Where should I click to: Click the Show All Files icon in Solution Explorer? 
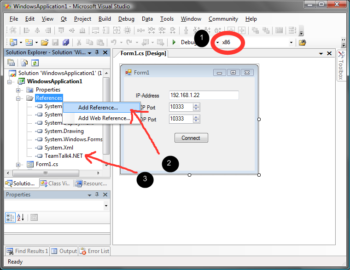coord(23,63)
